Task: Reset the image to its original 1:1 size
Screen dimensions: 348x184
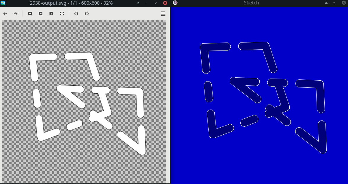Action: (51, 14)
